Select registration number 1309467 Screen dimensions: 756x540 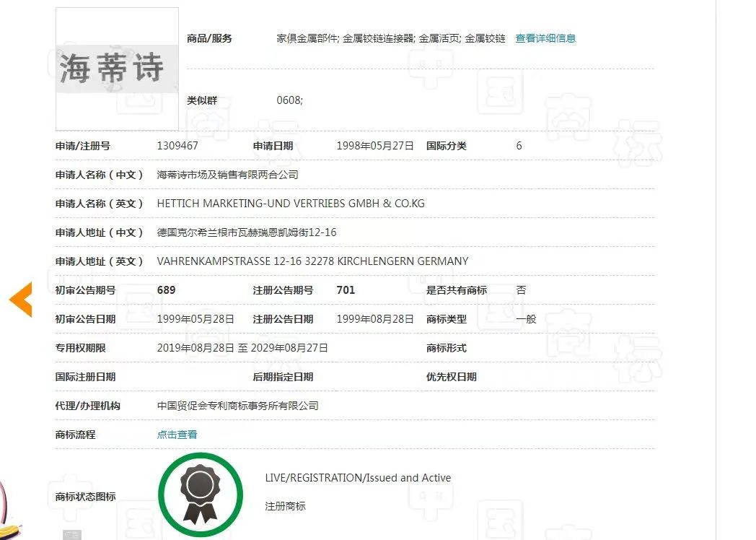click(177, 146)
